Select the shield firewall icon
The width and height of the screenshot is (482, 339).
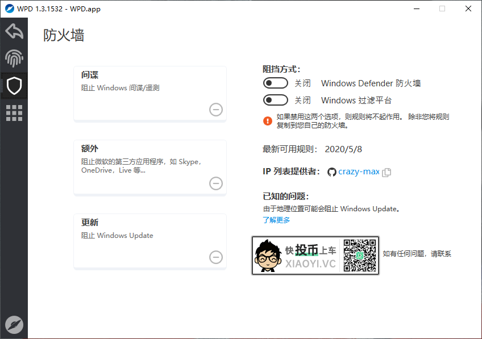pos(14,86)
